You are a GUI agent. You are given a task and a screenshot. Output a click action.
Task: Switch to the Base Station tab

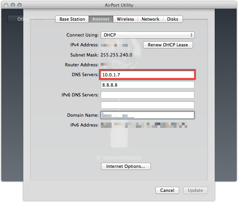pos(72,19)
